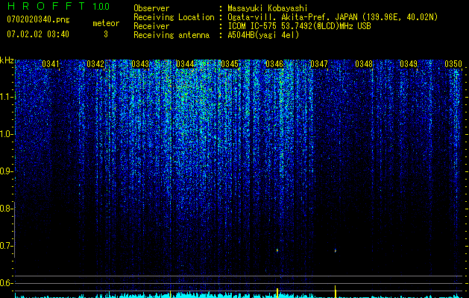Image resolution: width=469 pixels, height=298 pixels.
Task: Click the 0345 time marker
Action: point(230,64)
